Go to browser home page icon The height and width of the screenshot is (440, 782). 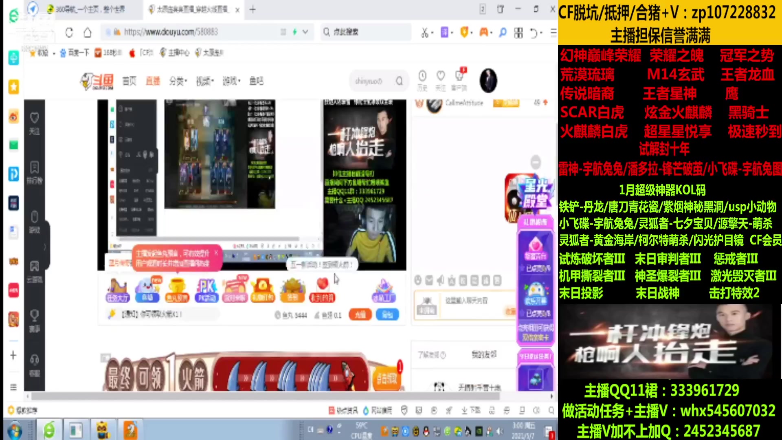(x=88, y=32)
